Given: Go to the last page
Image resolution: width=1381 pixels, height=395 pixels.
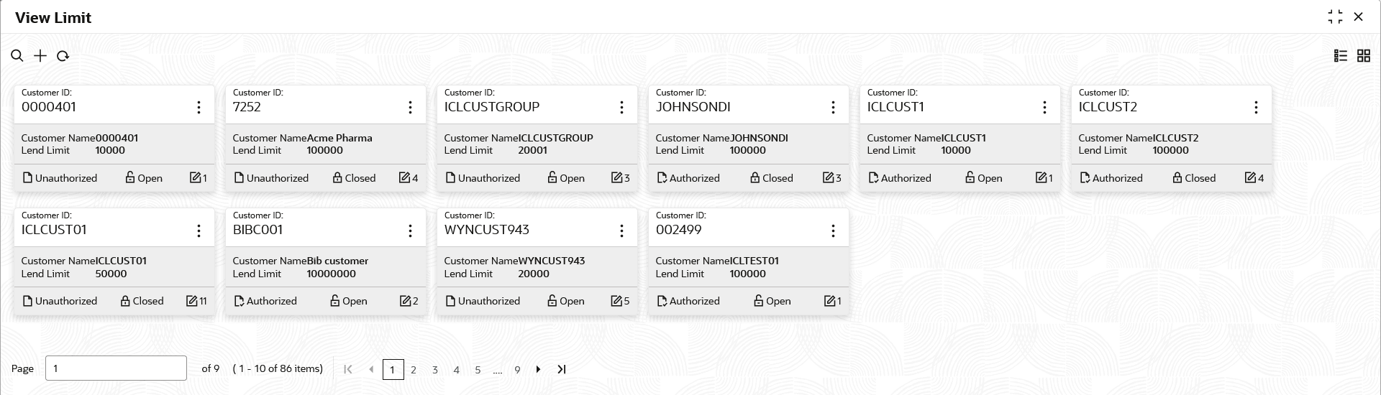Looking at the screenshot, I should [x=562, y=369].
